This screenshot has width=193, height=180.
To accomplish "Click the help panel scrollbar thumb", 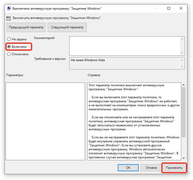I will click(x=183, y=112).
